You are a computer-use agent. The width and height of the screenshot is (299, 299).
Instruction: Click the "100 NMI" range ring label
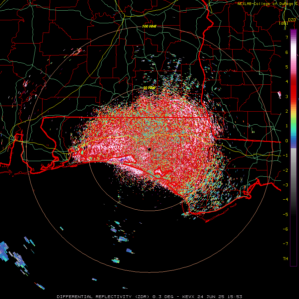[x=149, y=26]
